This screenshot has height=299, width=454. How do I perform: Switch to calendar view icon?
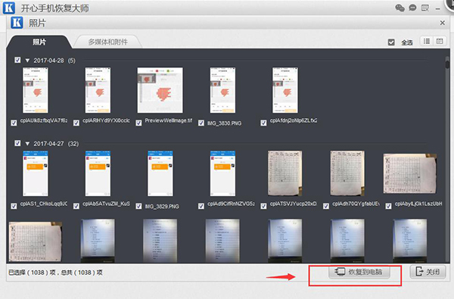(440, 42)
